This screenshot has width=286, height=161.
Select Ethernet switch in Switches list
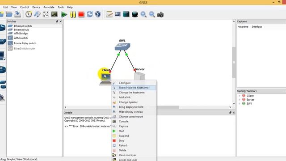[23, 26]
